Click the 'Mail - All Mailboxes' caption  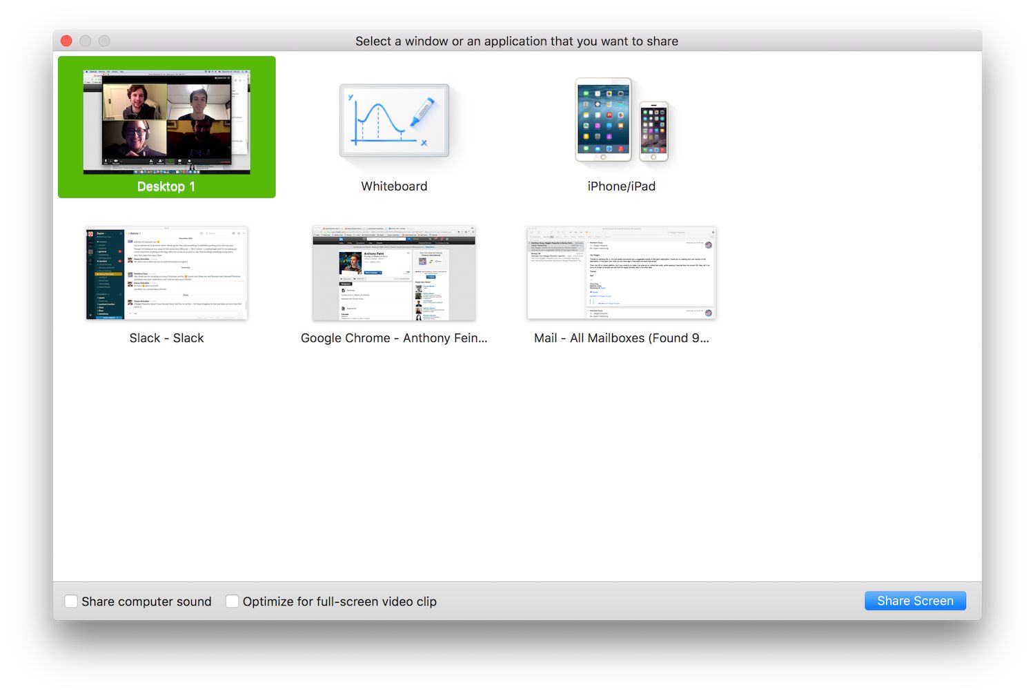(x=621, y=338)
